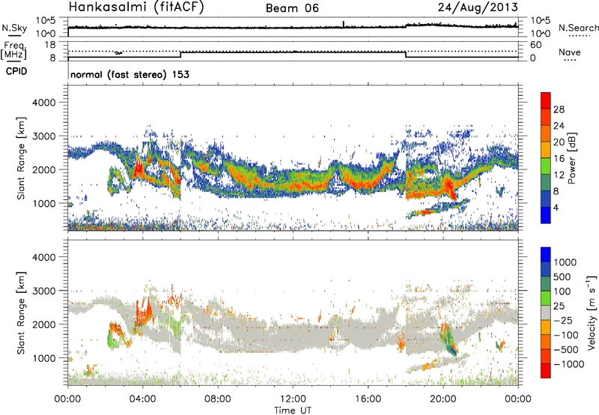Click the noise spike near 15:00 in sky noise panel
Image resolution: width=599 pixels, height=415 pixels.
point(344,24)
